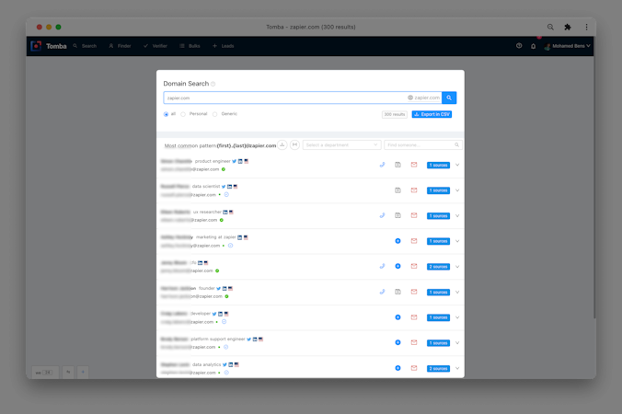This screenshot has height=414, width=622.
Task: Open "1 sources" badge for product engineer
Action: [438, 165]
